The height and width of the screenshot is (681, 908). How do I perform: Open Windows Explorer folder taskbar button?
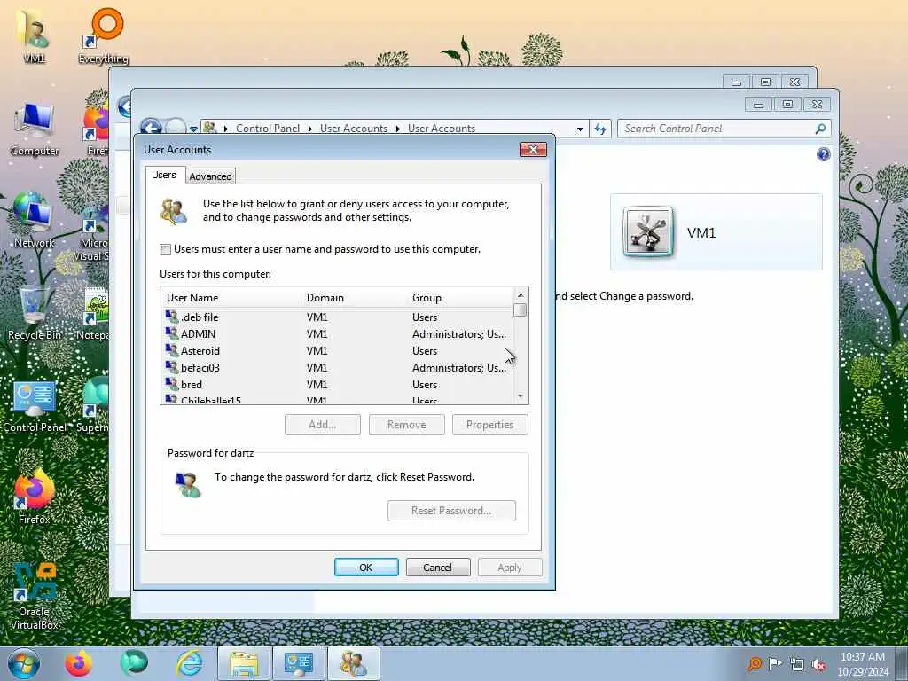(x=244, y=663)
